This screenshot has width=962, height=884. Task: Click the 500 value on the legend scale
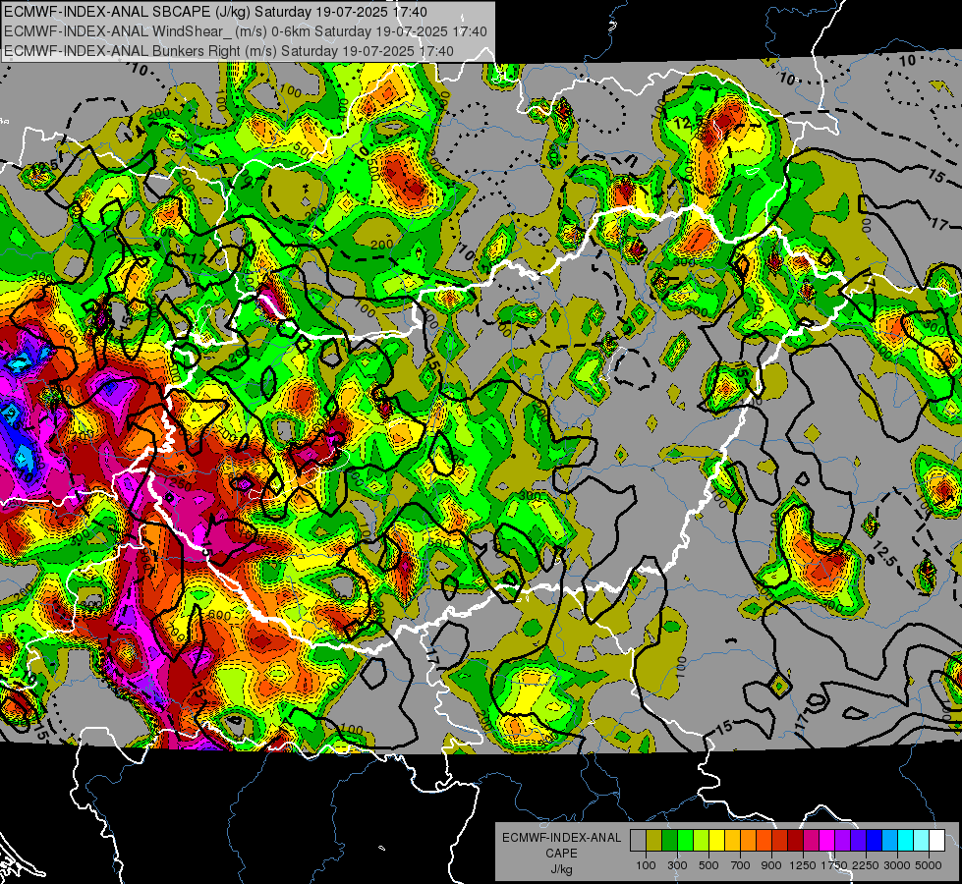pos(708,865)
